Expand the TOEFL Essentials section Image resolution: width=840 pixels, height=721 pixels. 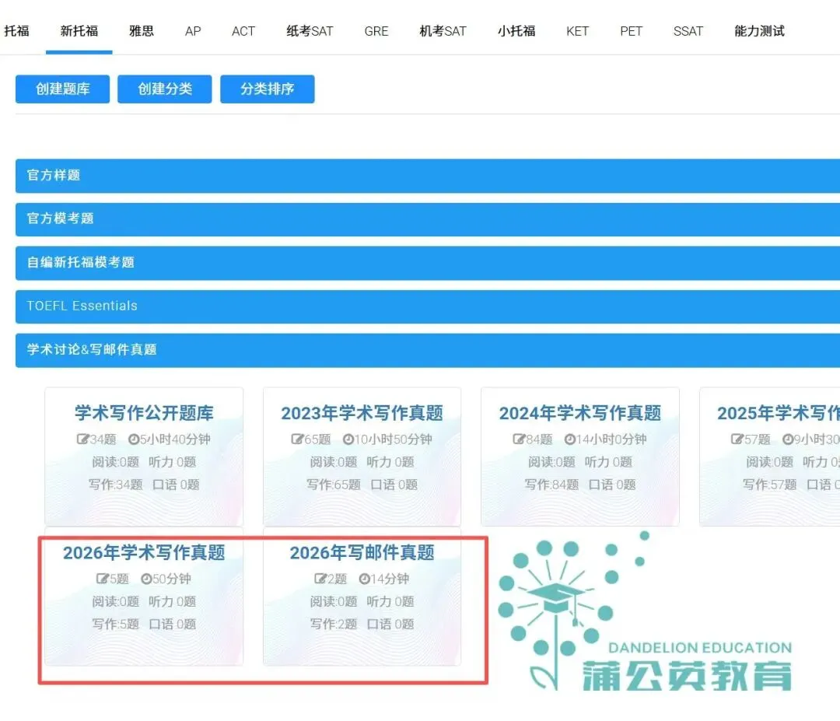(420, 306)
